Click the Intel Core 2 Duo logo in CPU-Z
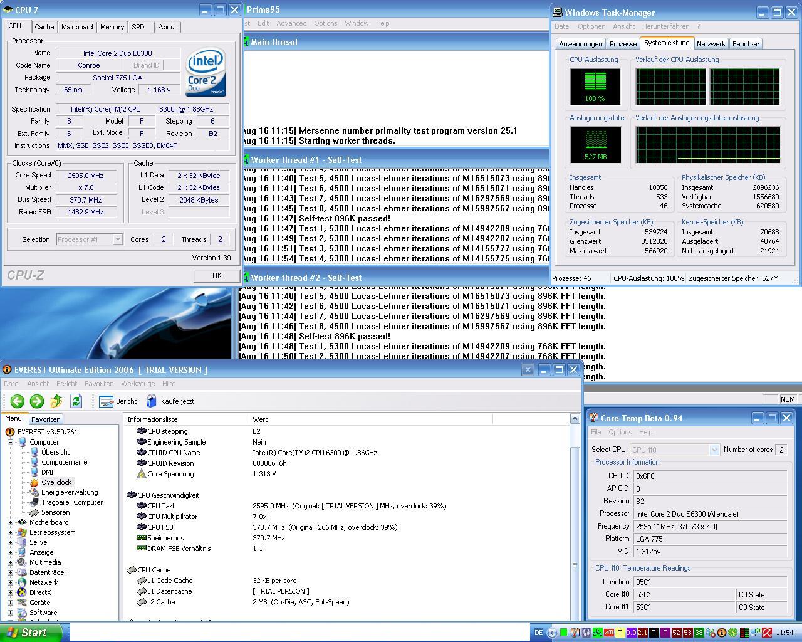The image size is (802, 642). pyautogui.click(x=206, y=73)
